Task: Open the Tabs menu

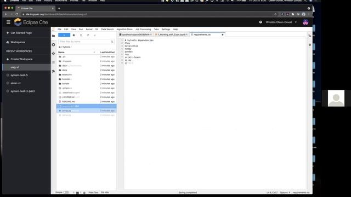Action: pos(156,29)
